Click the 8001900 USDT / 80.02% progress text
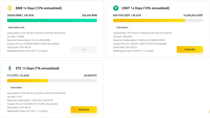The width and height of the screenshot is (210, 118). point(127,15)
